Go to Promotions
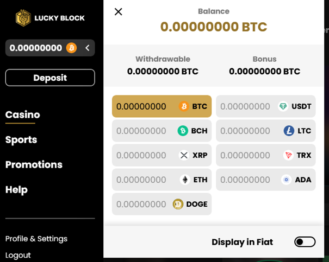 (x=34, y=165)
